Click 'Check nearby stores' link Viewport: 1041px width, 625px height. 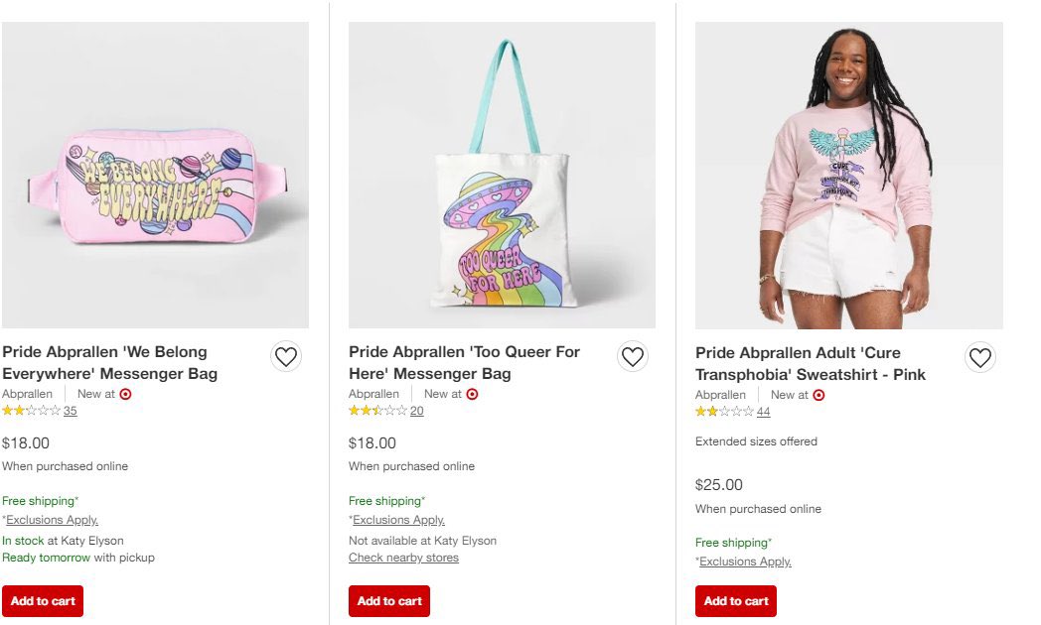[403, 558]
